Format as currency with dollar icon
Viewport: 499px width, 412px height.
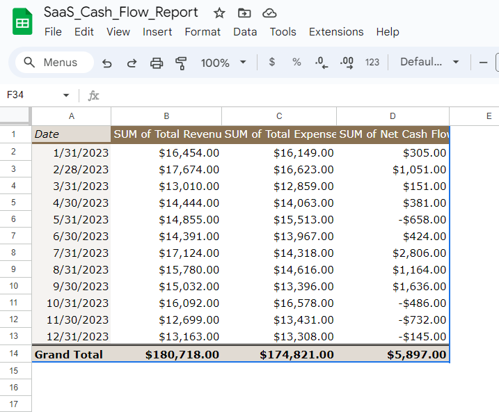coord(271,62)
